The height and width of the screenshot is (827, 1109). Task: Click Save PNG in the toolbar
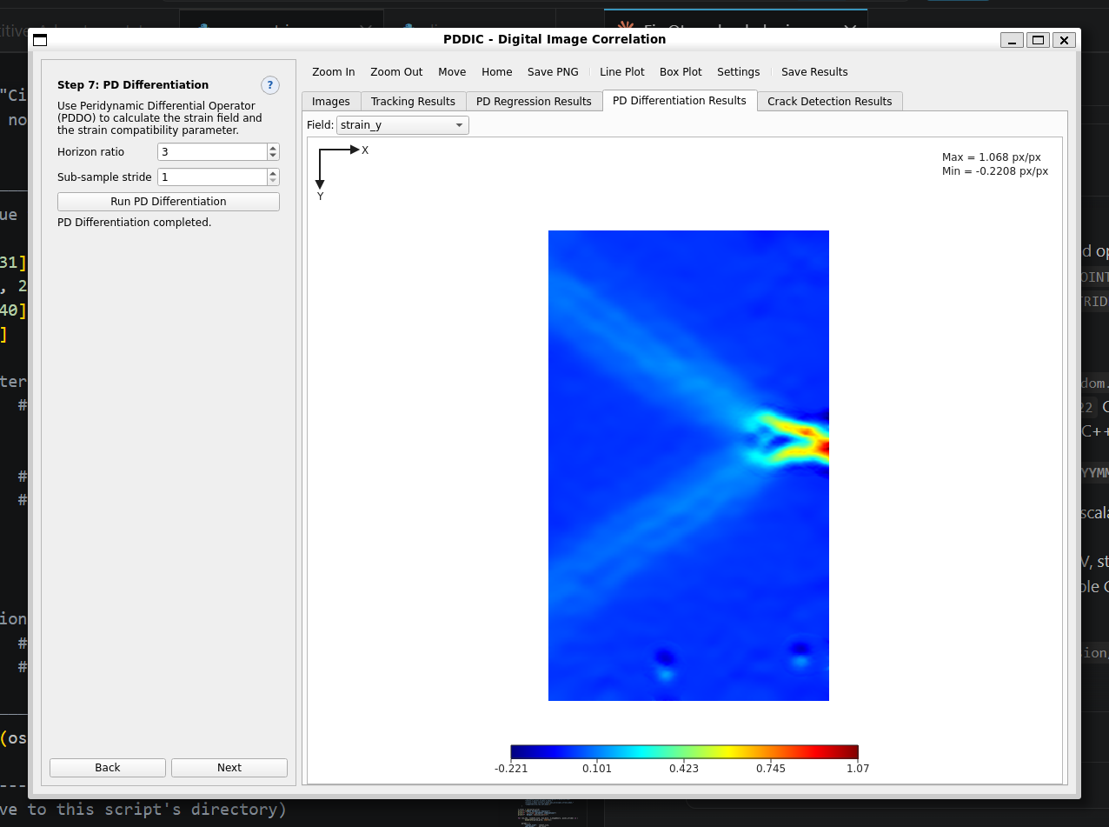[x=553, y=72]
